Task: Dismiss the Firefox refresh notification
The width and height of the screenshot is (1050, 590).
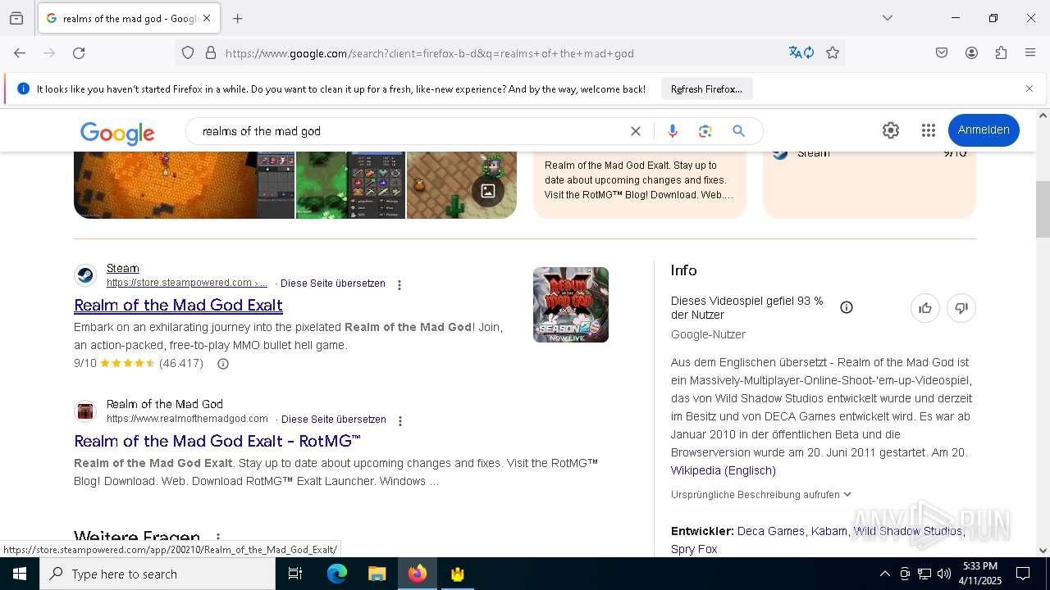Action: point(1029,88)
